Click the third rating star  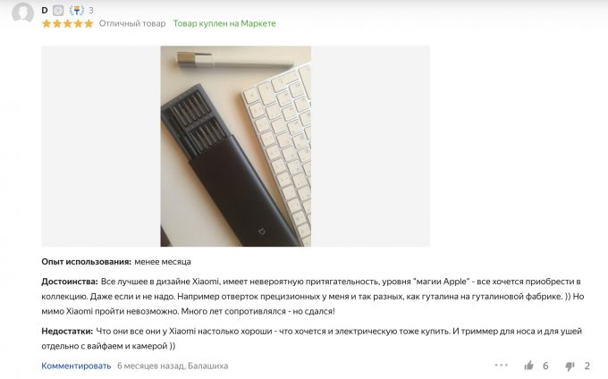[68, 23]
